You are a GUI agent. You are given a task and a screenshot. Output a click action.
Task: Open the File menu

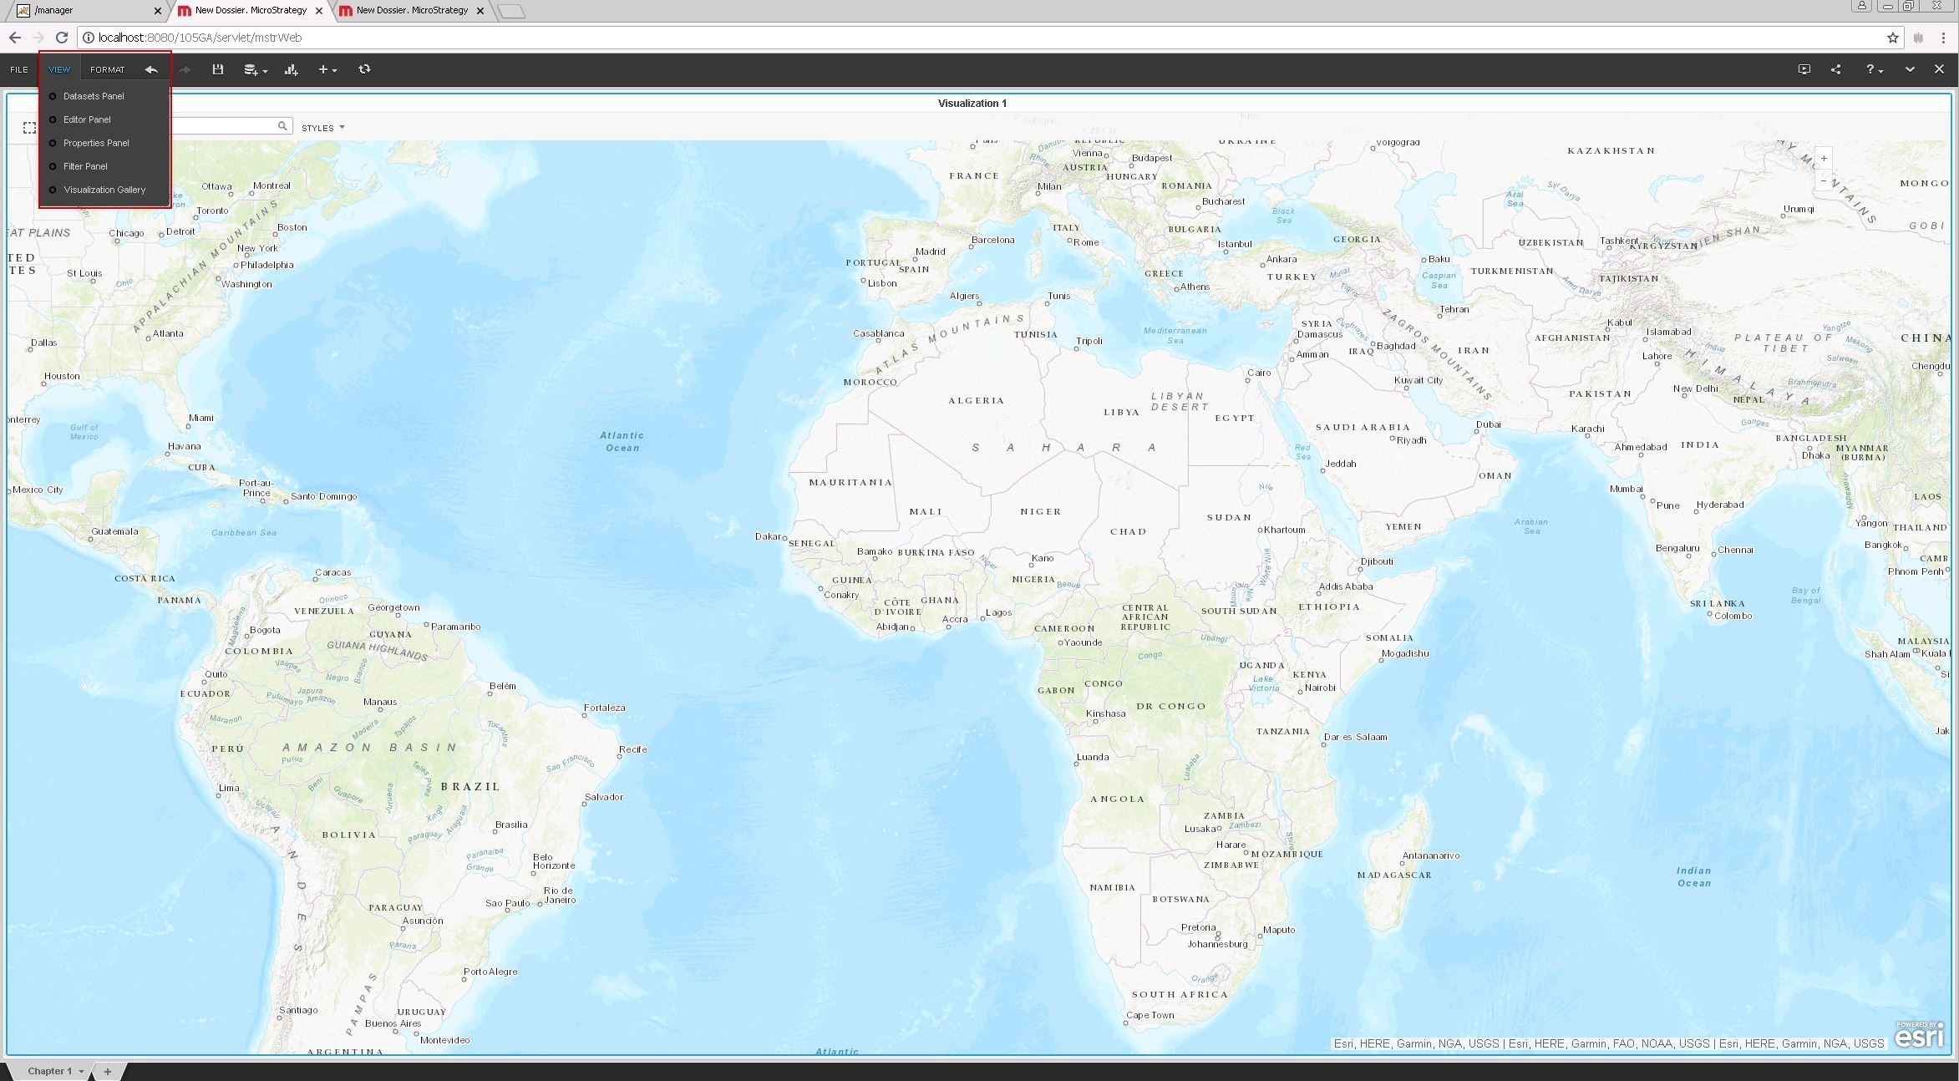pyautogui.click(x=19, y=69)
